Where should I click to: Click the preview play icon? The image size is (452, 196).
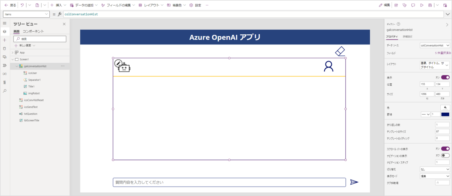pos(421,5)
